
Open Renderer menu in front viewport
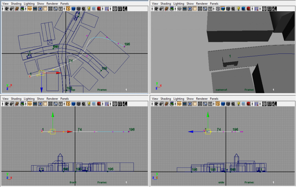pyautogui.click(x=52, y=99)
